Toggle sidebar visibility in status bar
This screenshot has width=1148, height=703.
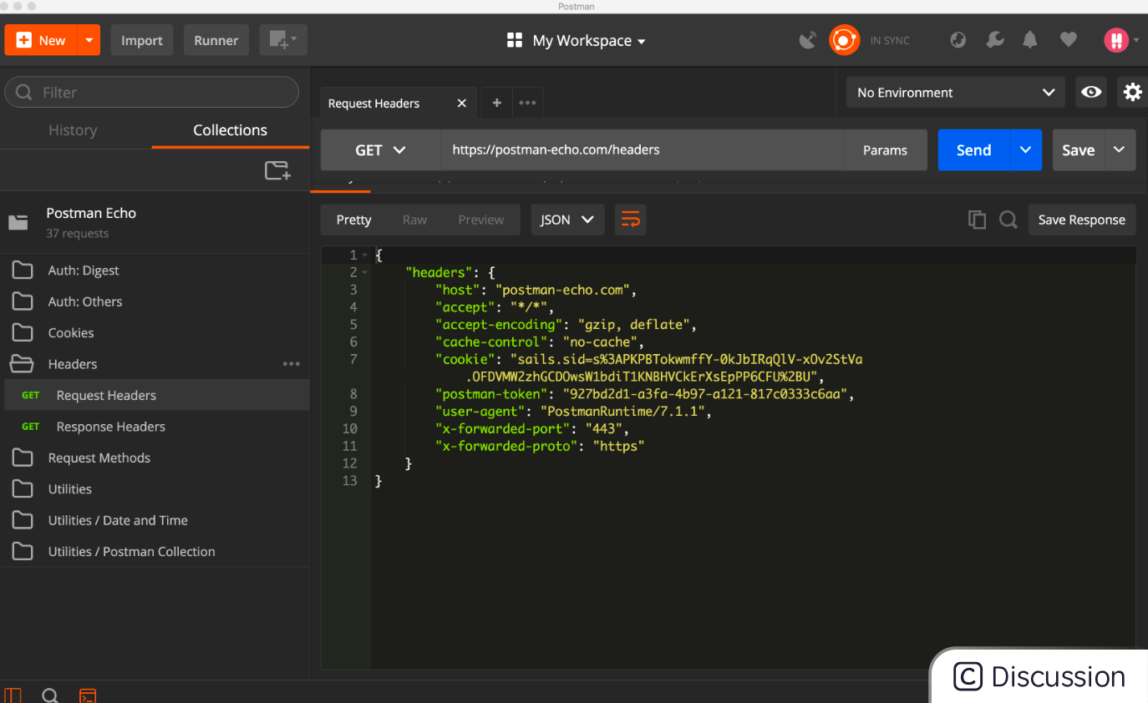(x=13, y=695)
